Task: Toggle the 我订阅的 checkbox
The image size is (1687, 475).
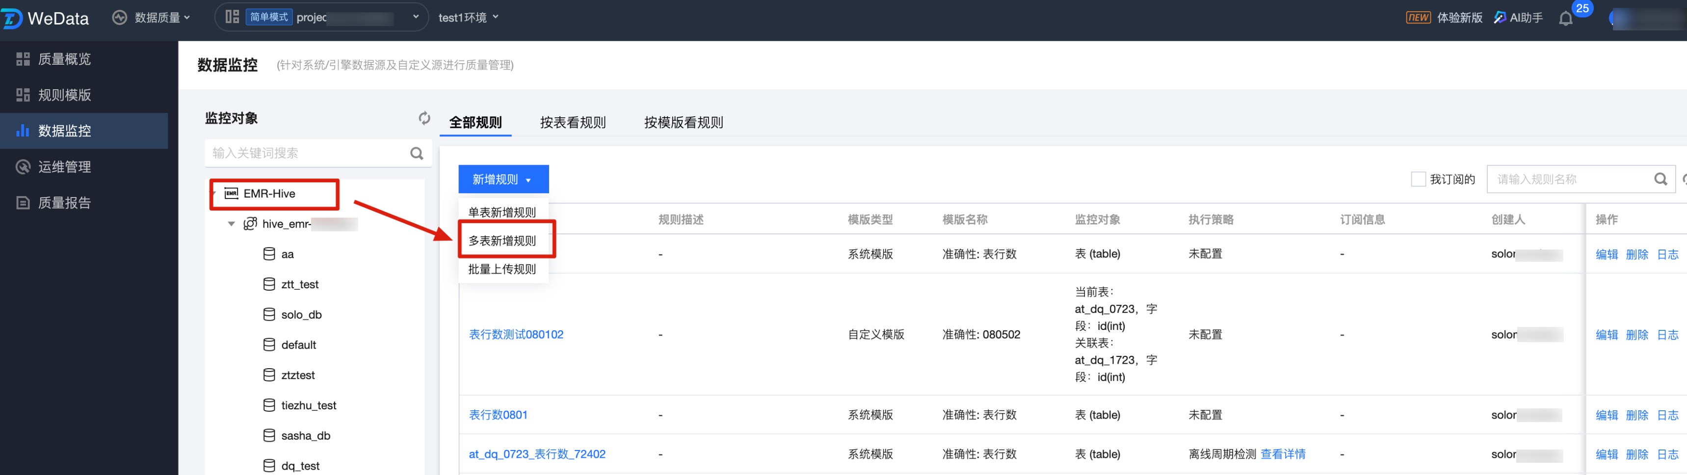Action: click(1418, 179)
